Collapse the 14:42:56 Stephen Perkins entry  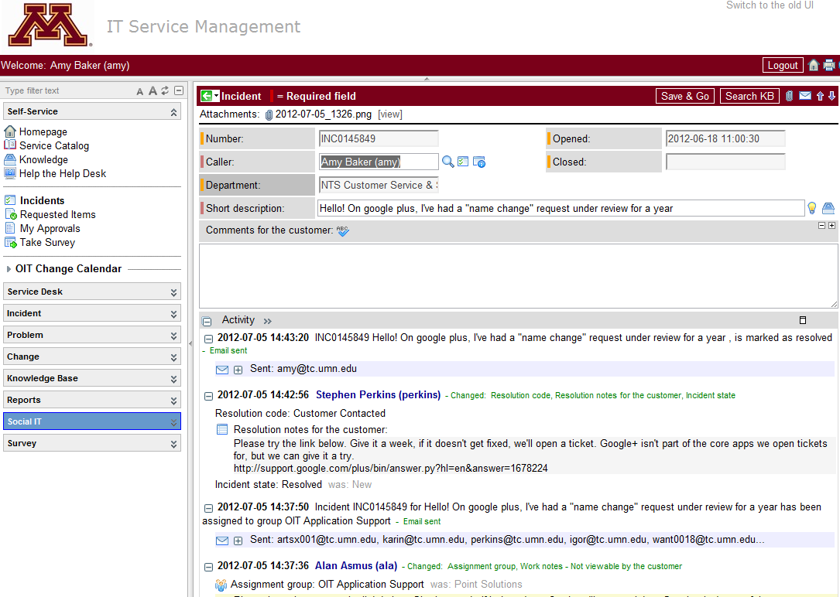click(209, 396)
